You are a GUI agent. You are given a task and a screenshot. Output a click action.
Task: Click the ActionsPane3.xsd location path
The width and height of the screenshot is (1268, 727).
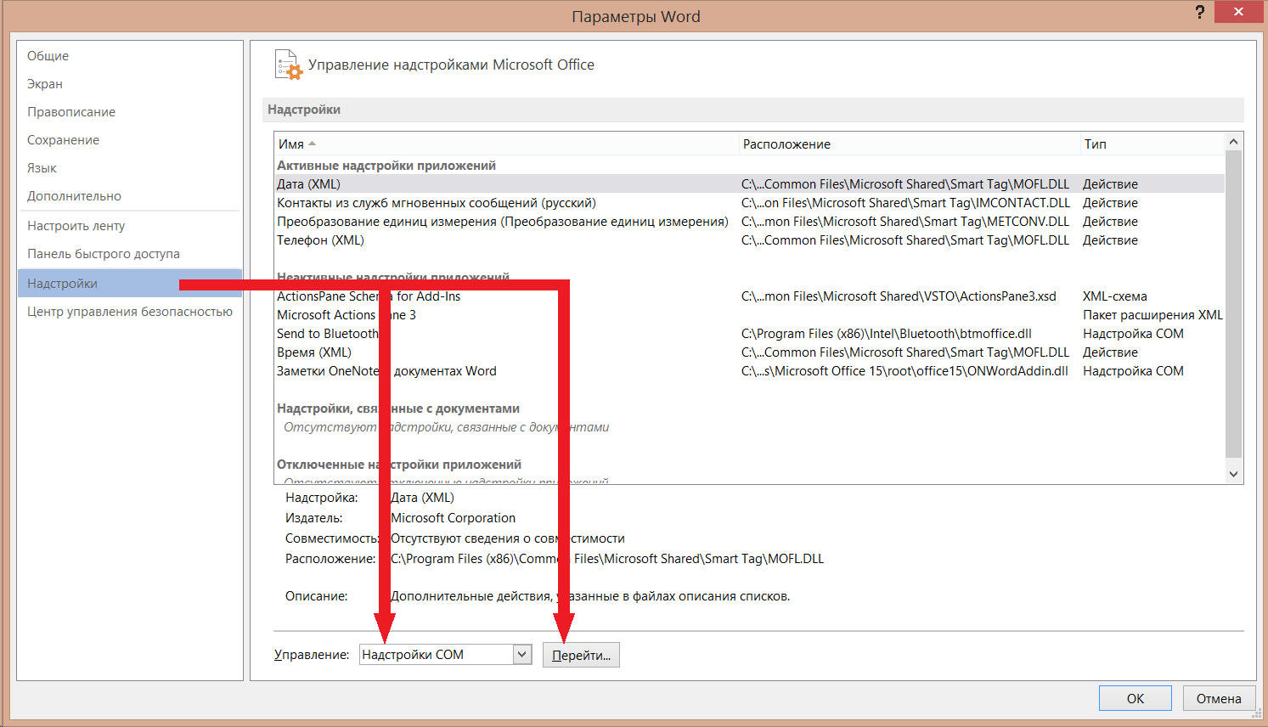[899, 296]
